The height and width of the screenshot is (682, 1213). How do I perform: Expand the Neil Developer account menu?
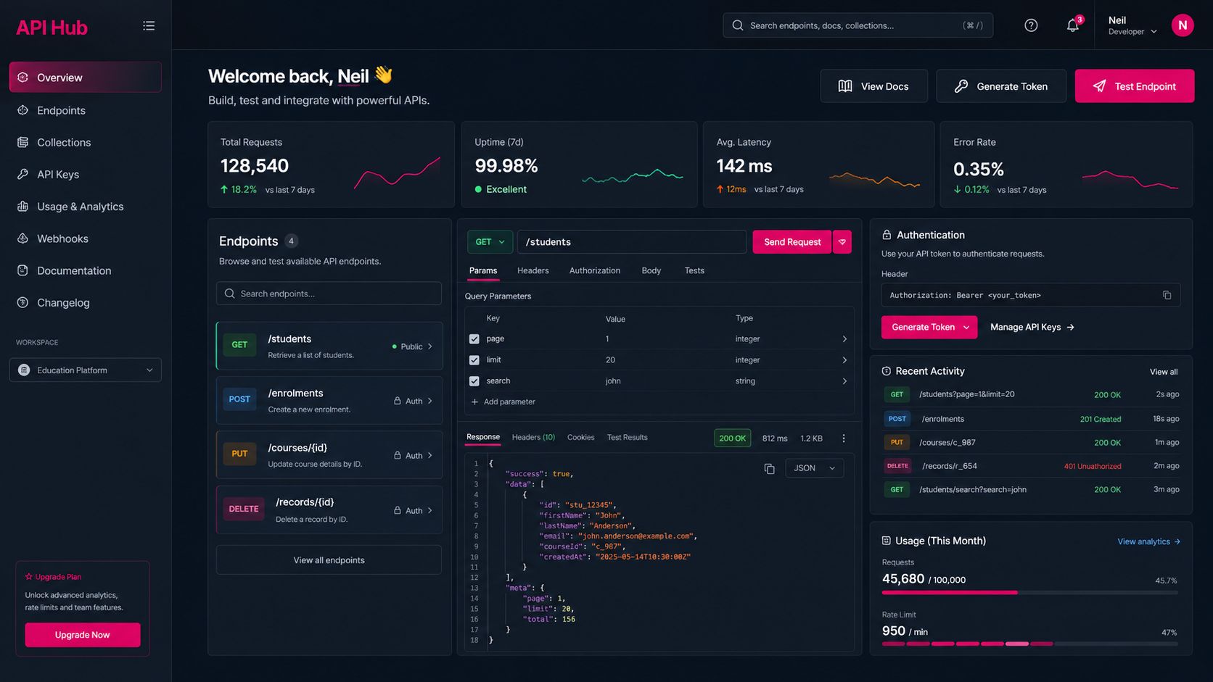pyautogui.click(x=1132, y=25)
